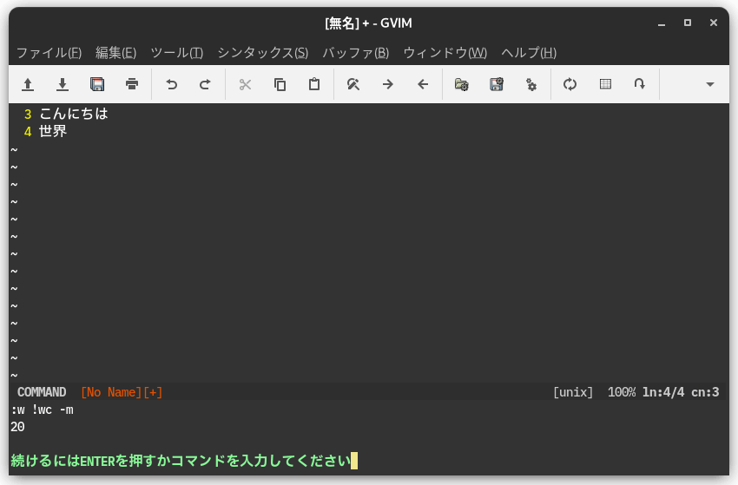Open the ヘルプ(H) menu
Viewport: 738px width, 485px height.
529,53
